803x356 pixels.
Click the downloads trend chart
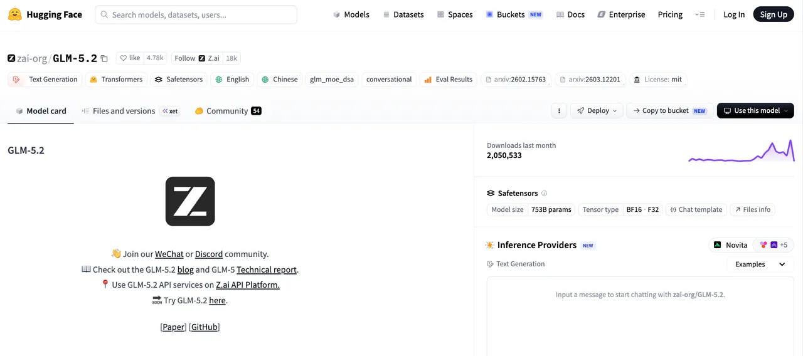coord(742,150)
